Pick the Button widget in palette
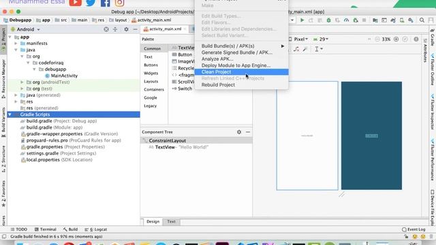The width and height of the screenshot is (436, 245). 182,54
